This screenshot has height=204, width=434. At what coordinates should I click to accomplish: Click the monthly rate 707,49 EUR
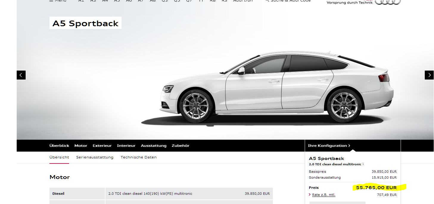click(x=387, y=195)
